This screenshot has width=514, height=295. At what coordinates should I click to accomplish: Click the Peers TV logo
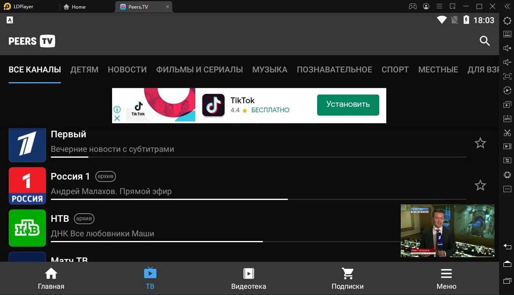coord(32,41)
